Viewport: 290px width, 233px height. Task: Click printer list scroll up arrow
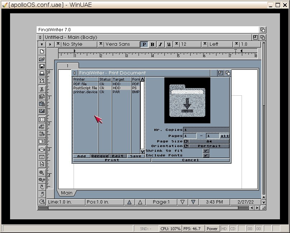(142, 79)
